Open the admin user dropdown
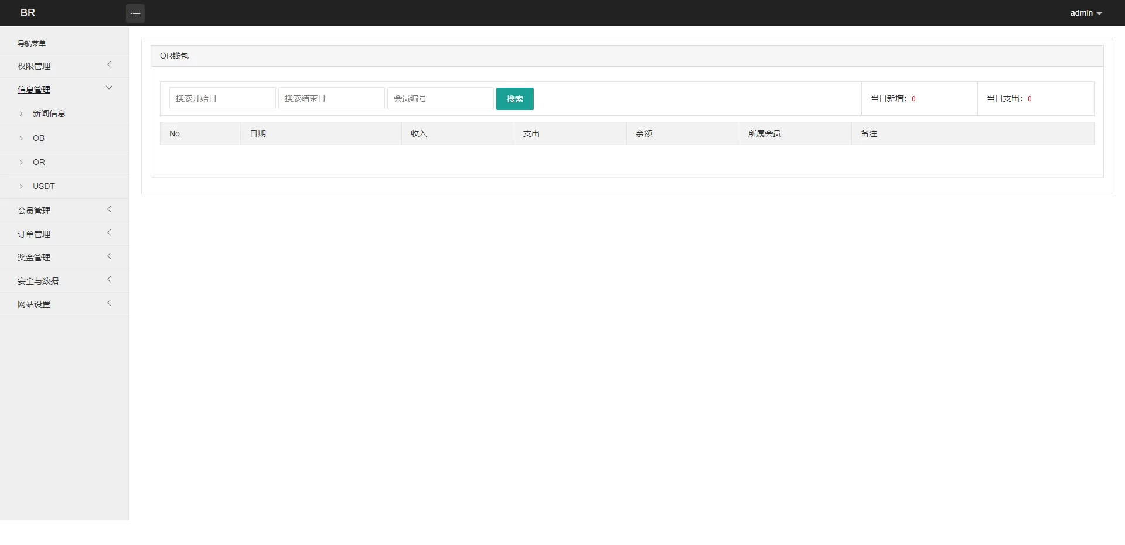Screen dimensions: 1125x545 (1085, 13)
